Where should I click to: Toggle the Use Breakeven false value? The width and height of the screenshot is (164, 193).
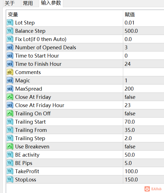[144, 146]
